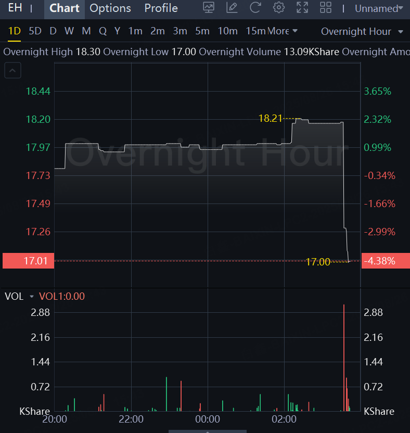Open the Overnight Hour session dropdown

362,31
